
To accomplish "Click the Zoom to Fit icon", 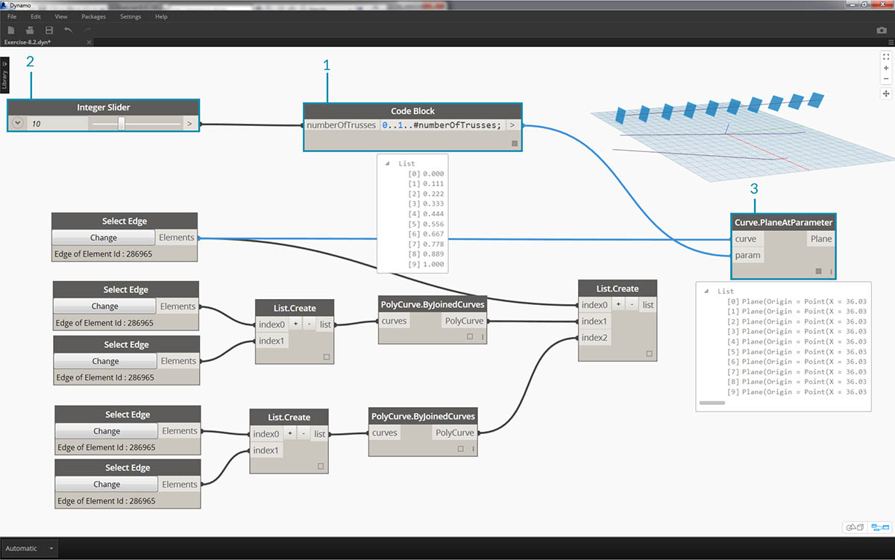I will point(886,57).
